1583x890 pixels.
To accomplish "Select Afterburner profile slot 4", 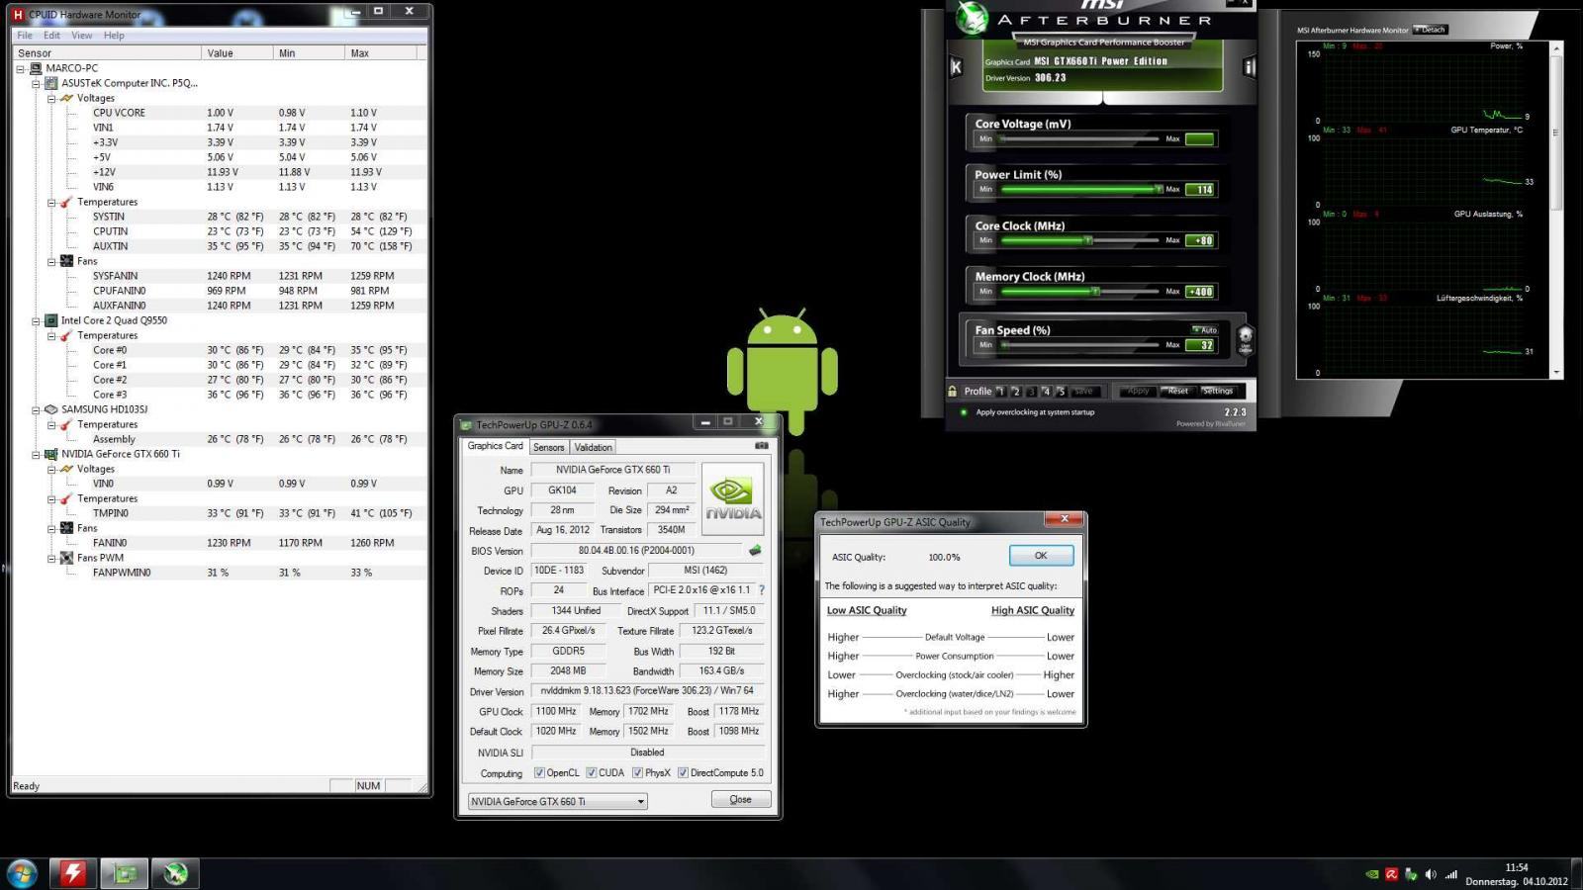I will click(1046, 391).
